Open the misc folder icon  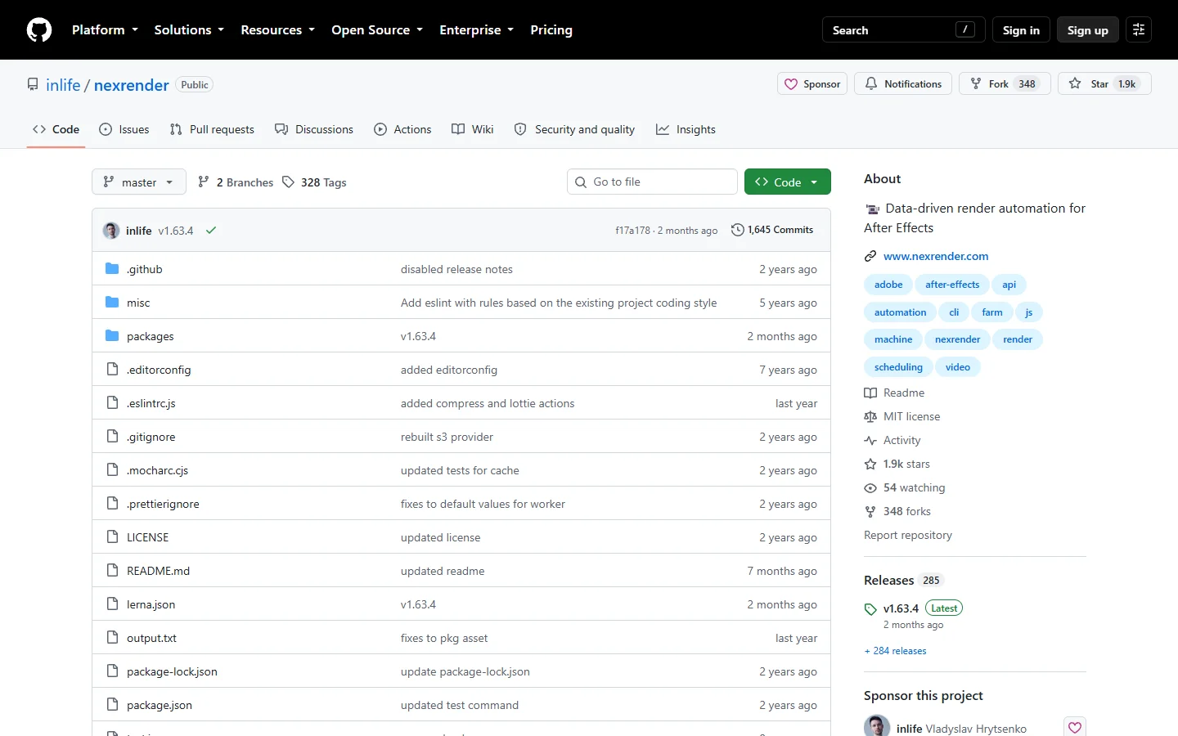(112, 303)
